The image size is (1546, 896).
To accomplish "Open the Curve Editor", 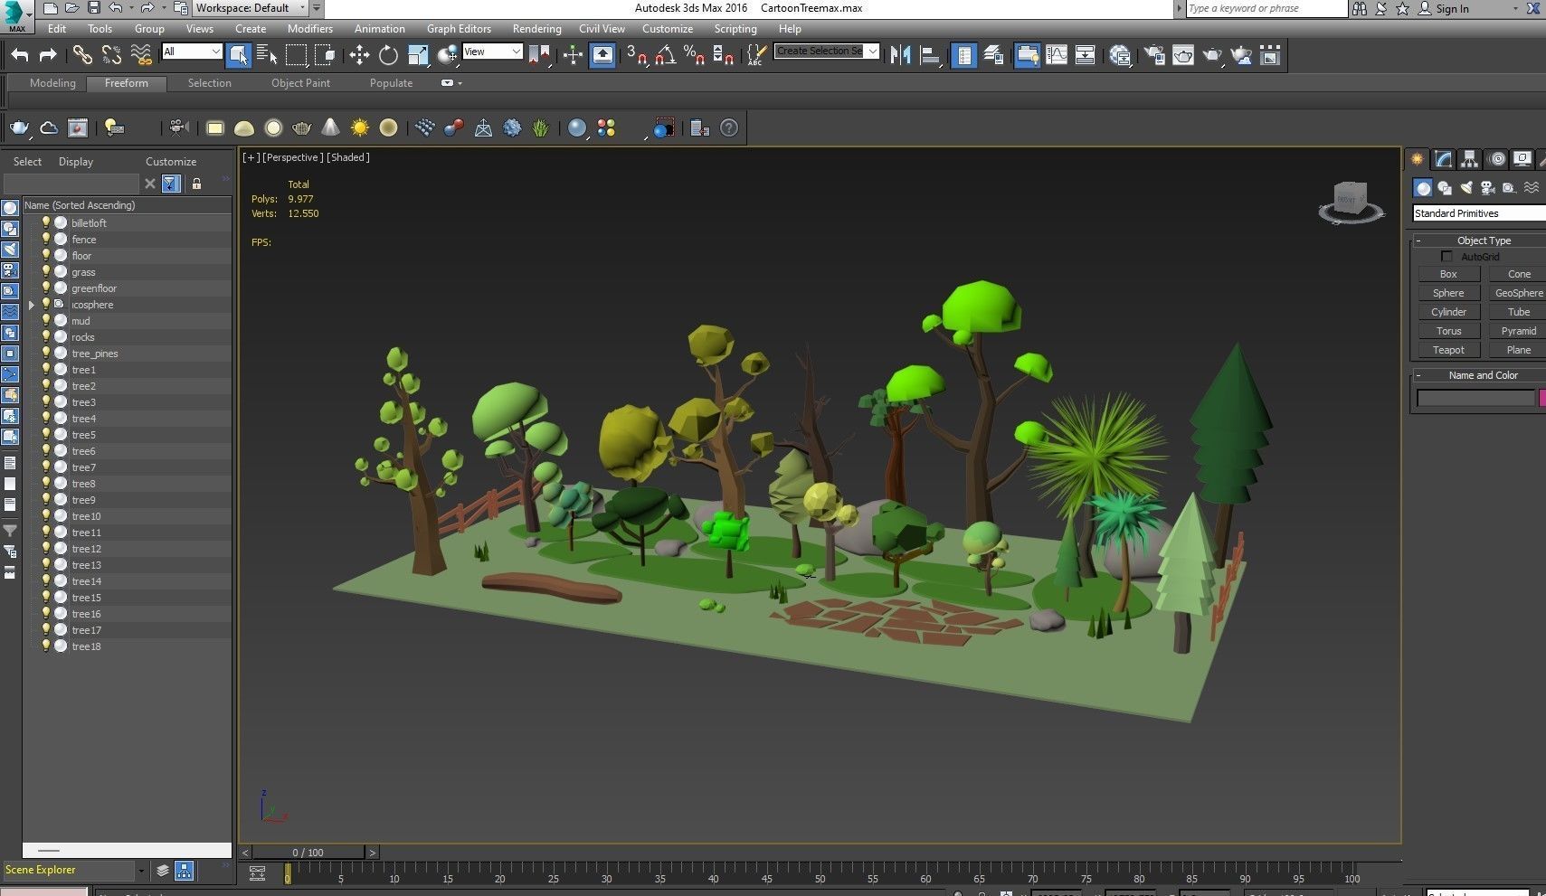I will [1057, 55].
